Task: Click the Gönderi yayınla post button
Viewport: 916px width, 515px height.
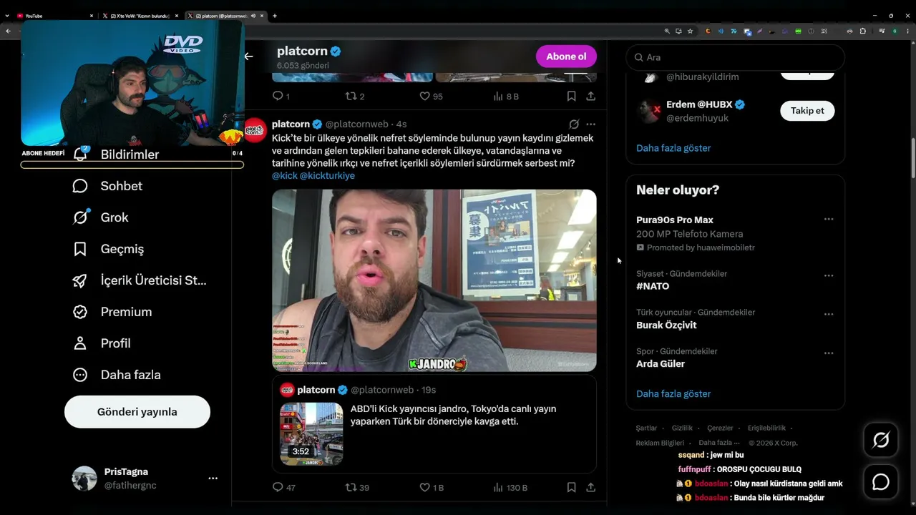Action: [137, 412]
